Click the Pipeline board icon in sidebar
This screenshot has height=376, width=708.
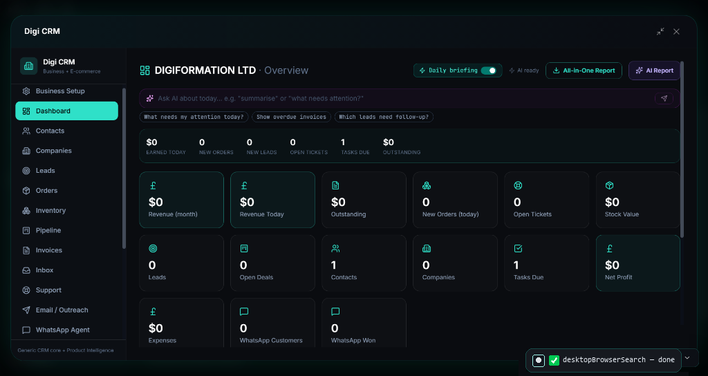(26, 230)
